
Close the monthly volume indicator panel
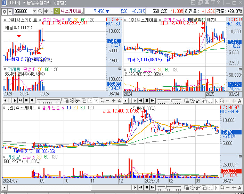(x=120, y=69)
